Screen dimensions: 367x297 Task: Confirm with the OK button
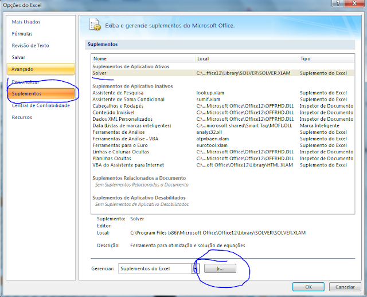click(x=309, y=287)
